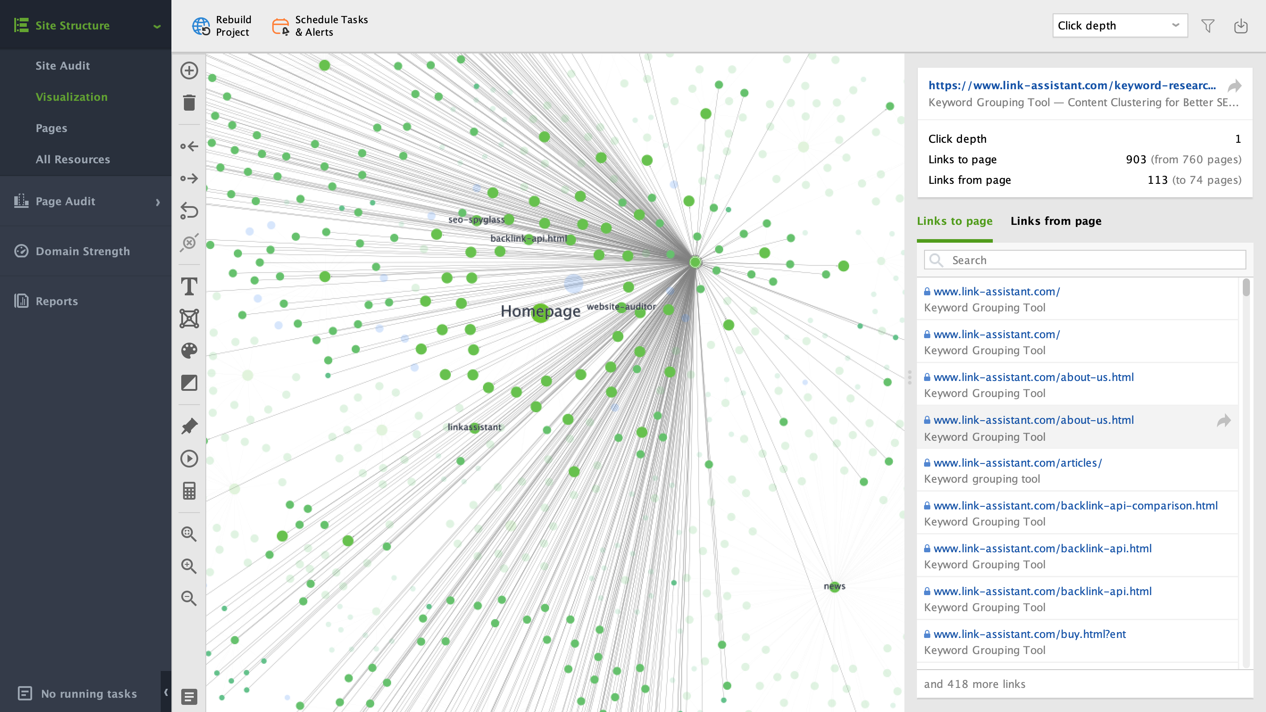Select Visualization in sidebar
The height and width of the screenshot is (712, 1266).
pos(71,97)
